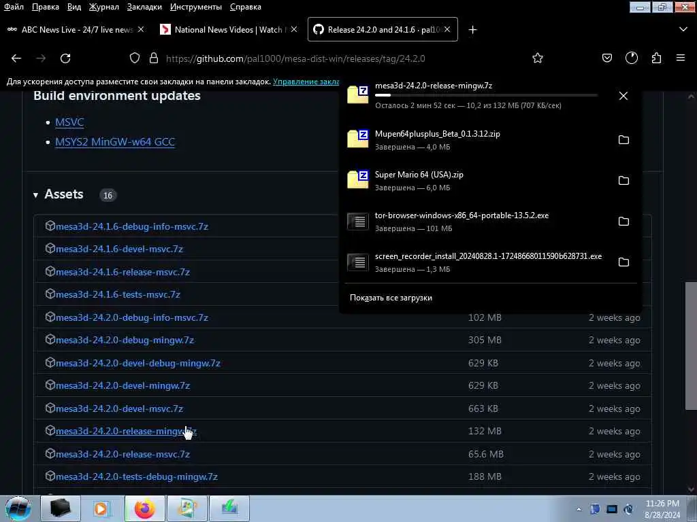This screenshot has width=697, height=522.
Task: Show all downloads link in panel
Action: [391, 298]
